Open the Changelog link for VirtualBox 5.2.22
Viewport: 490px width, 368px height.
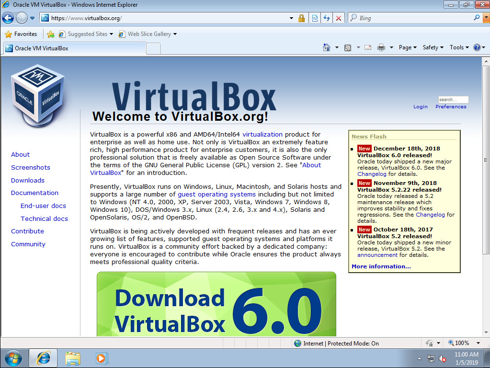tap(430, 215)
